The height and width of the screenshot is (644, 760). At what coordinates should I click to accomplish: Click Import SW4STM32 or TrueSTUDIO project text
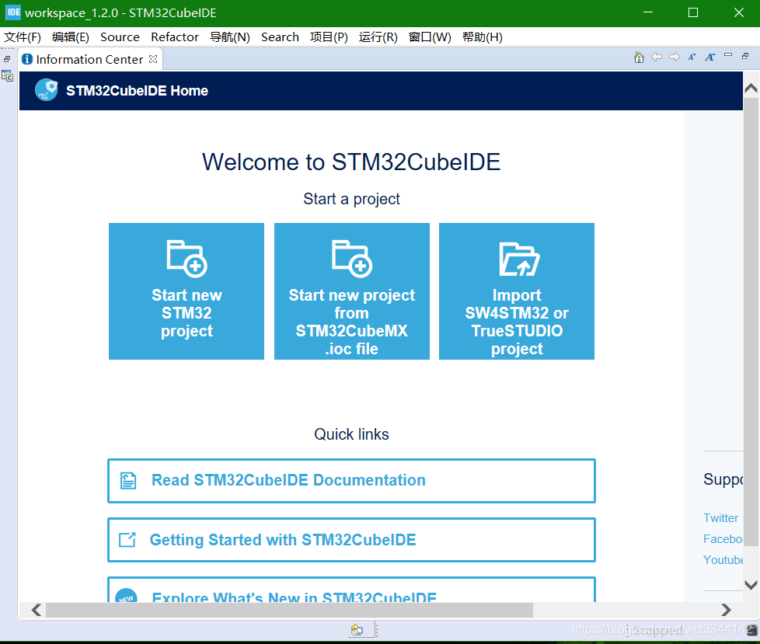tap(517, 322)
